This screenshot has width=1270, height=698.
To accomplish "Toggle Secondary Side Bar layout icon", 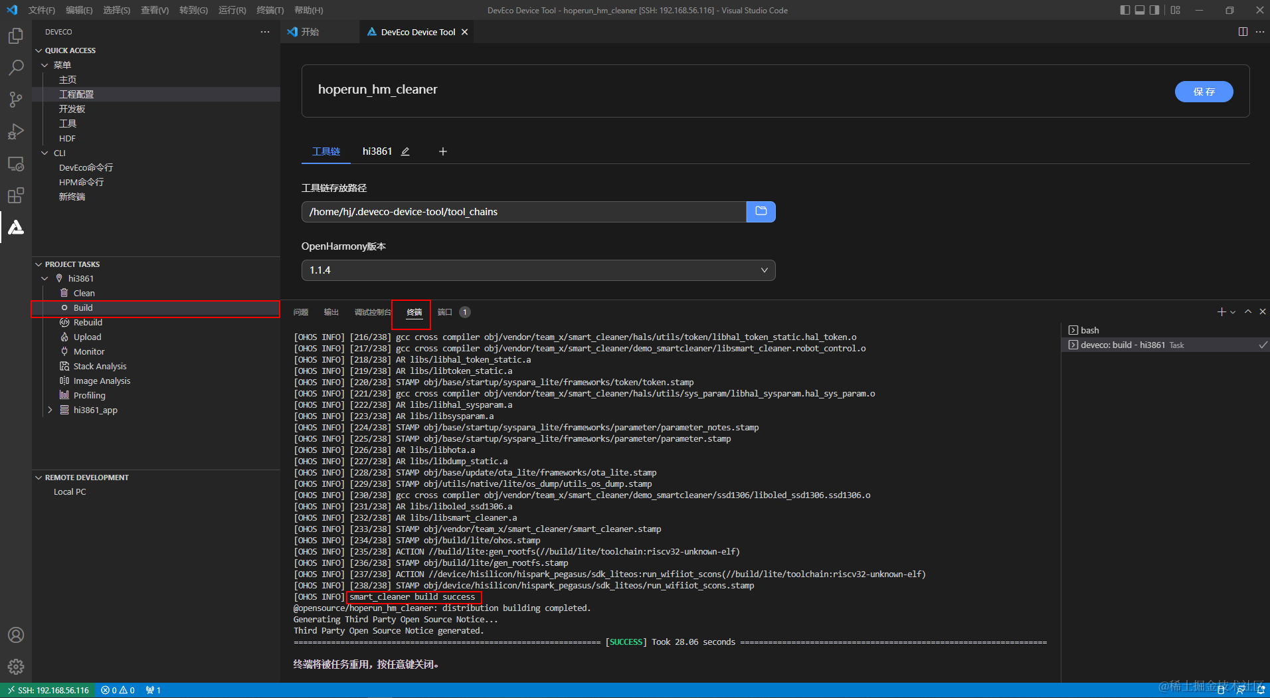I will click(x=1154, y=10).
